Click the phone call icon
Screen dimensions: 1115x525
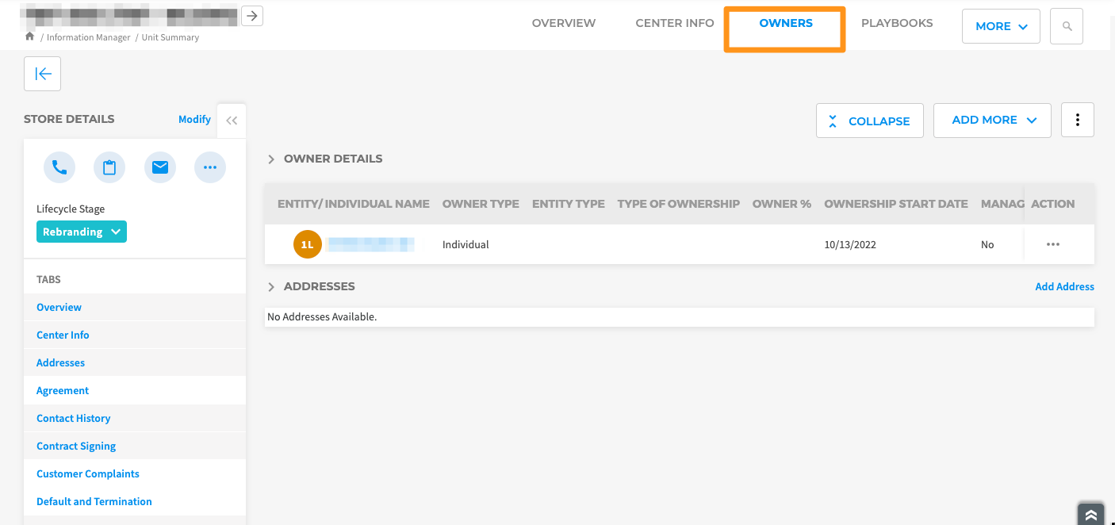(59, 167)
